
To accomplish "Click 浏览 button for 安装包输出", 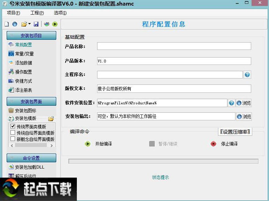I will pos(244,117).
